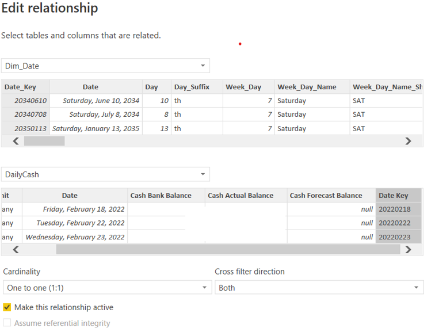This screenshot has width=435, height=328.
Task: Open the Cardinality dropdown showing One to one
Action: coord(108,288)
